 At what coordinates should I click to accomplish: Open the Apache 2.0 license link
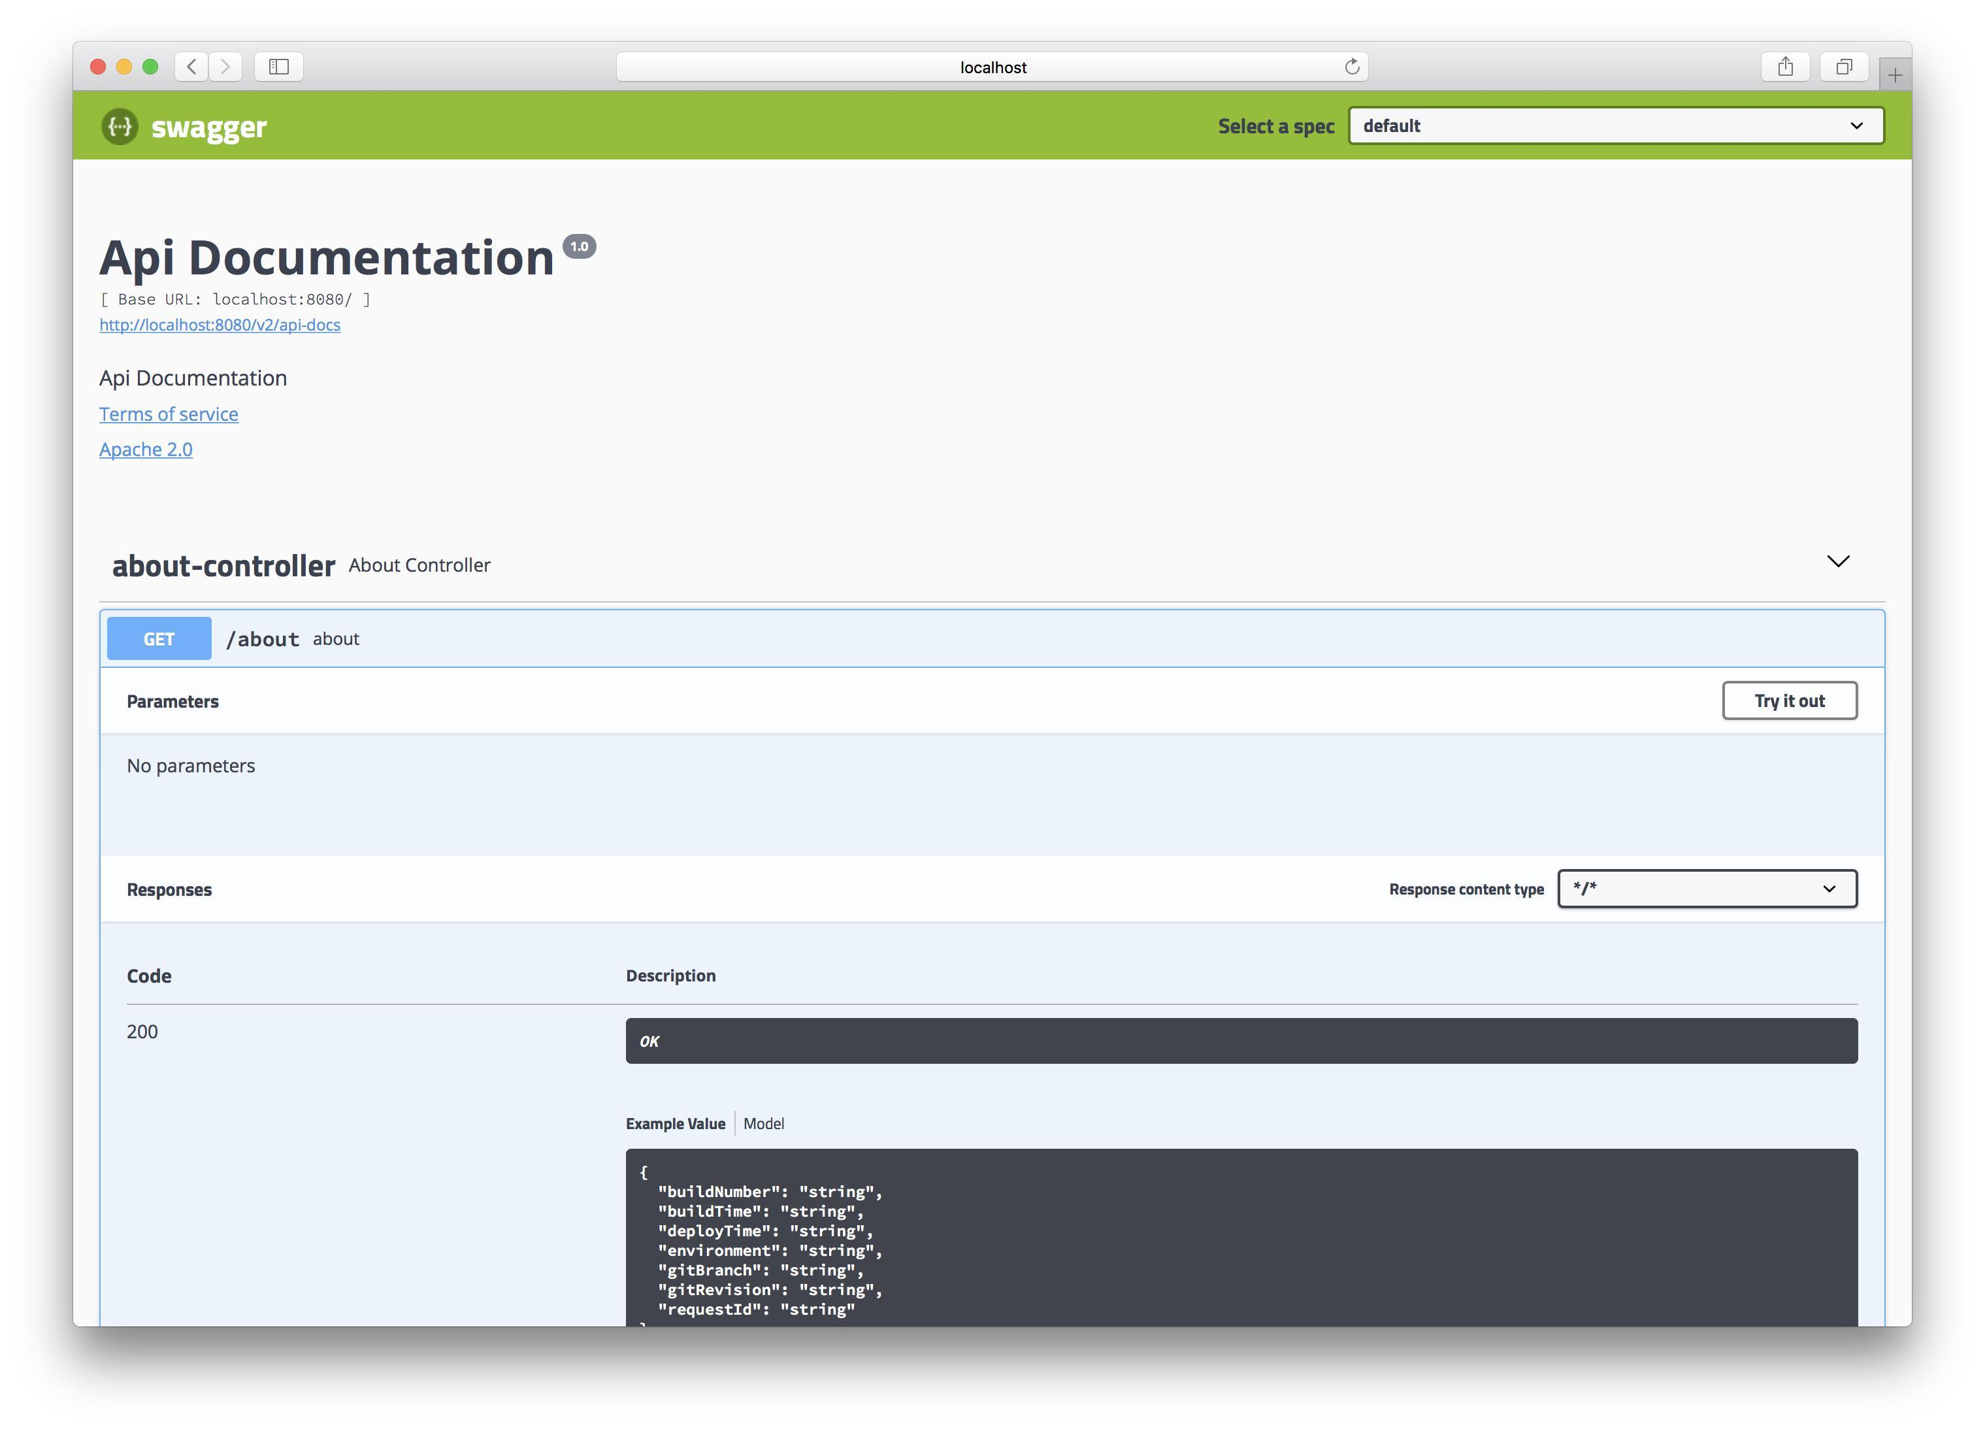coord(146,449)
